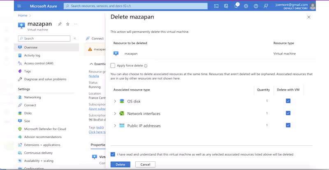Open the directories and subscriptions filter icon
The height and width of the screenshot is (170, 329).
click(226, 6)
